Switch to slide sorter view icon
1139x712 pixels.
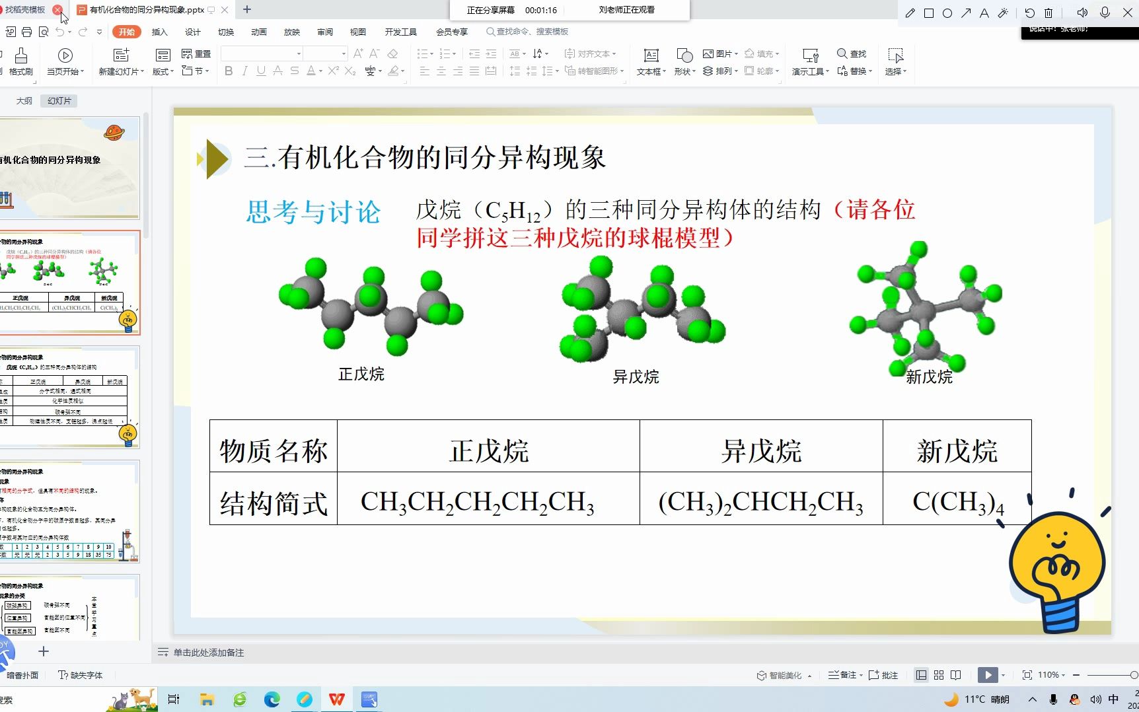click(x=939, y=675)
